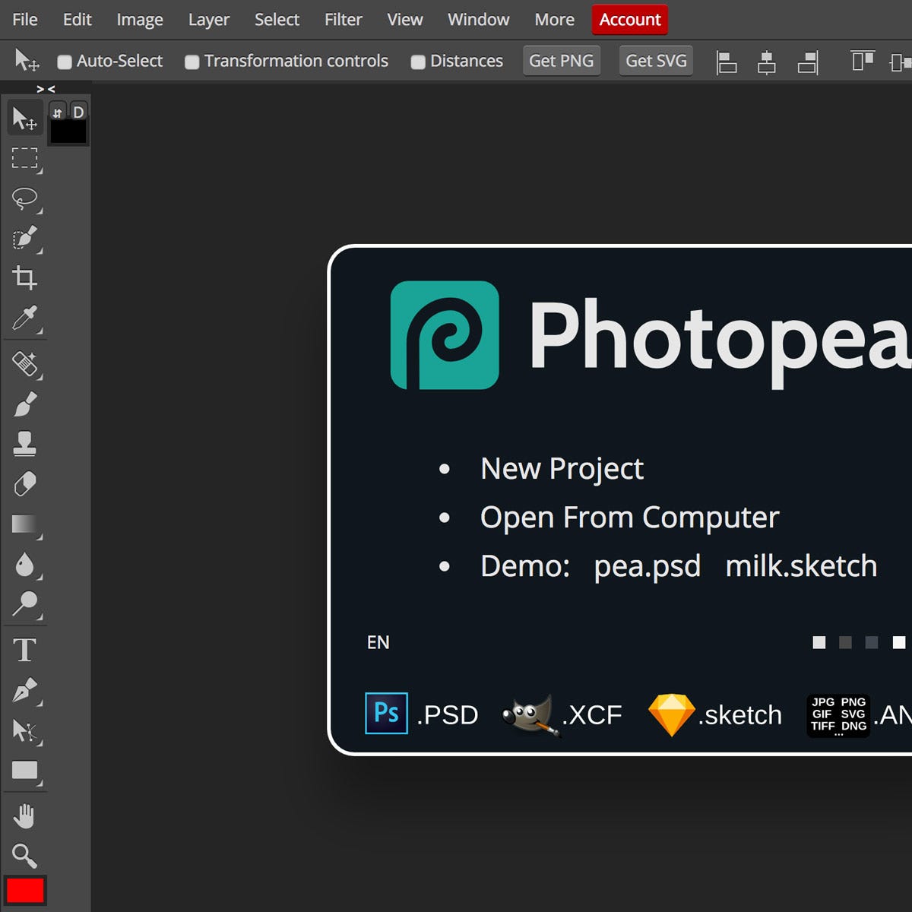This screenshot has height=912, width=912.
Task: Change language via EN link
Action: click(x=378, y=643)
